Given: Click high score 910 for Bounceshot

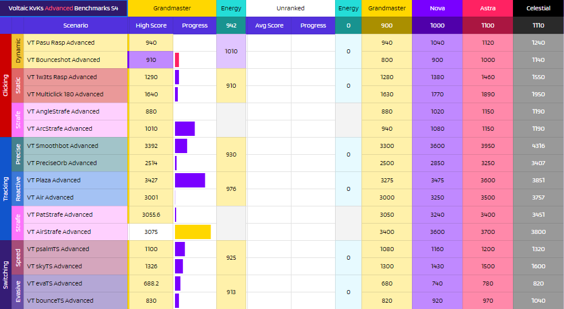Looking at the screenshot, I should tap(151, 60).
